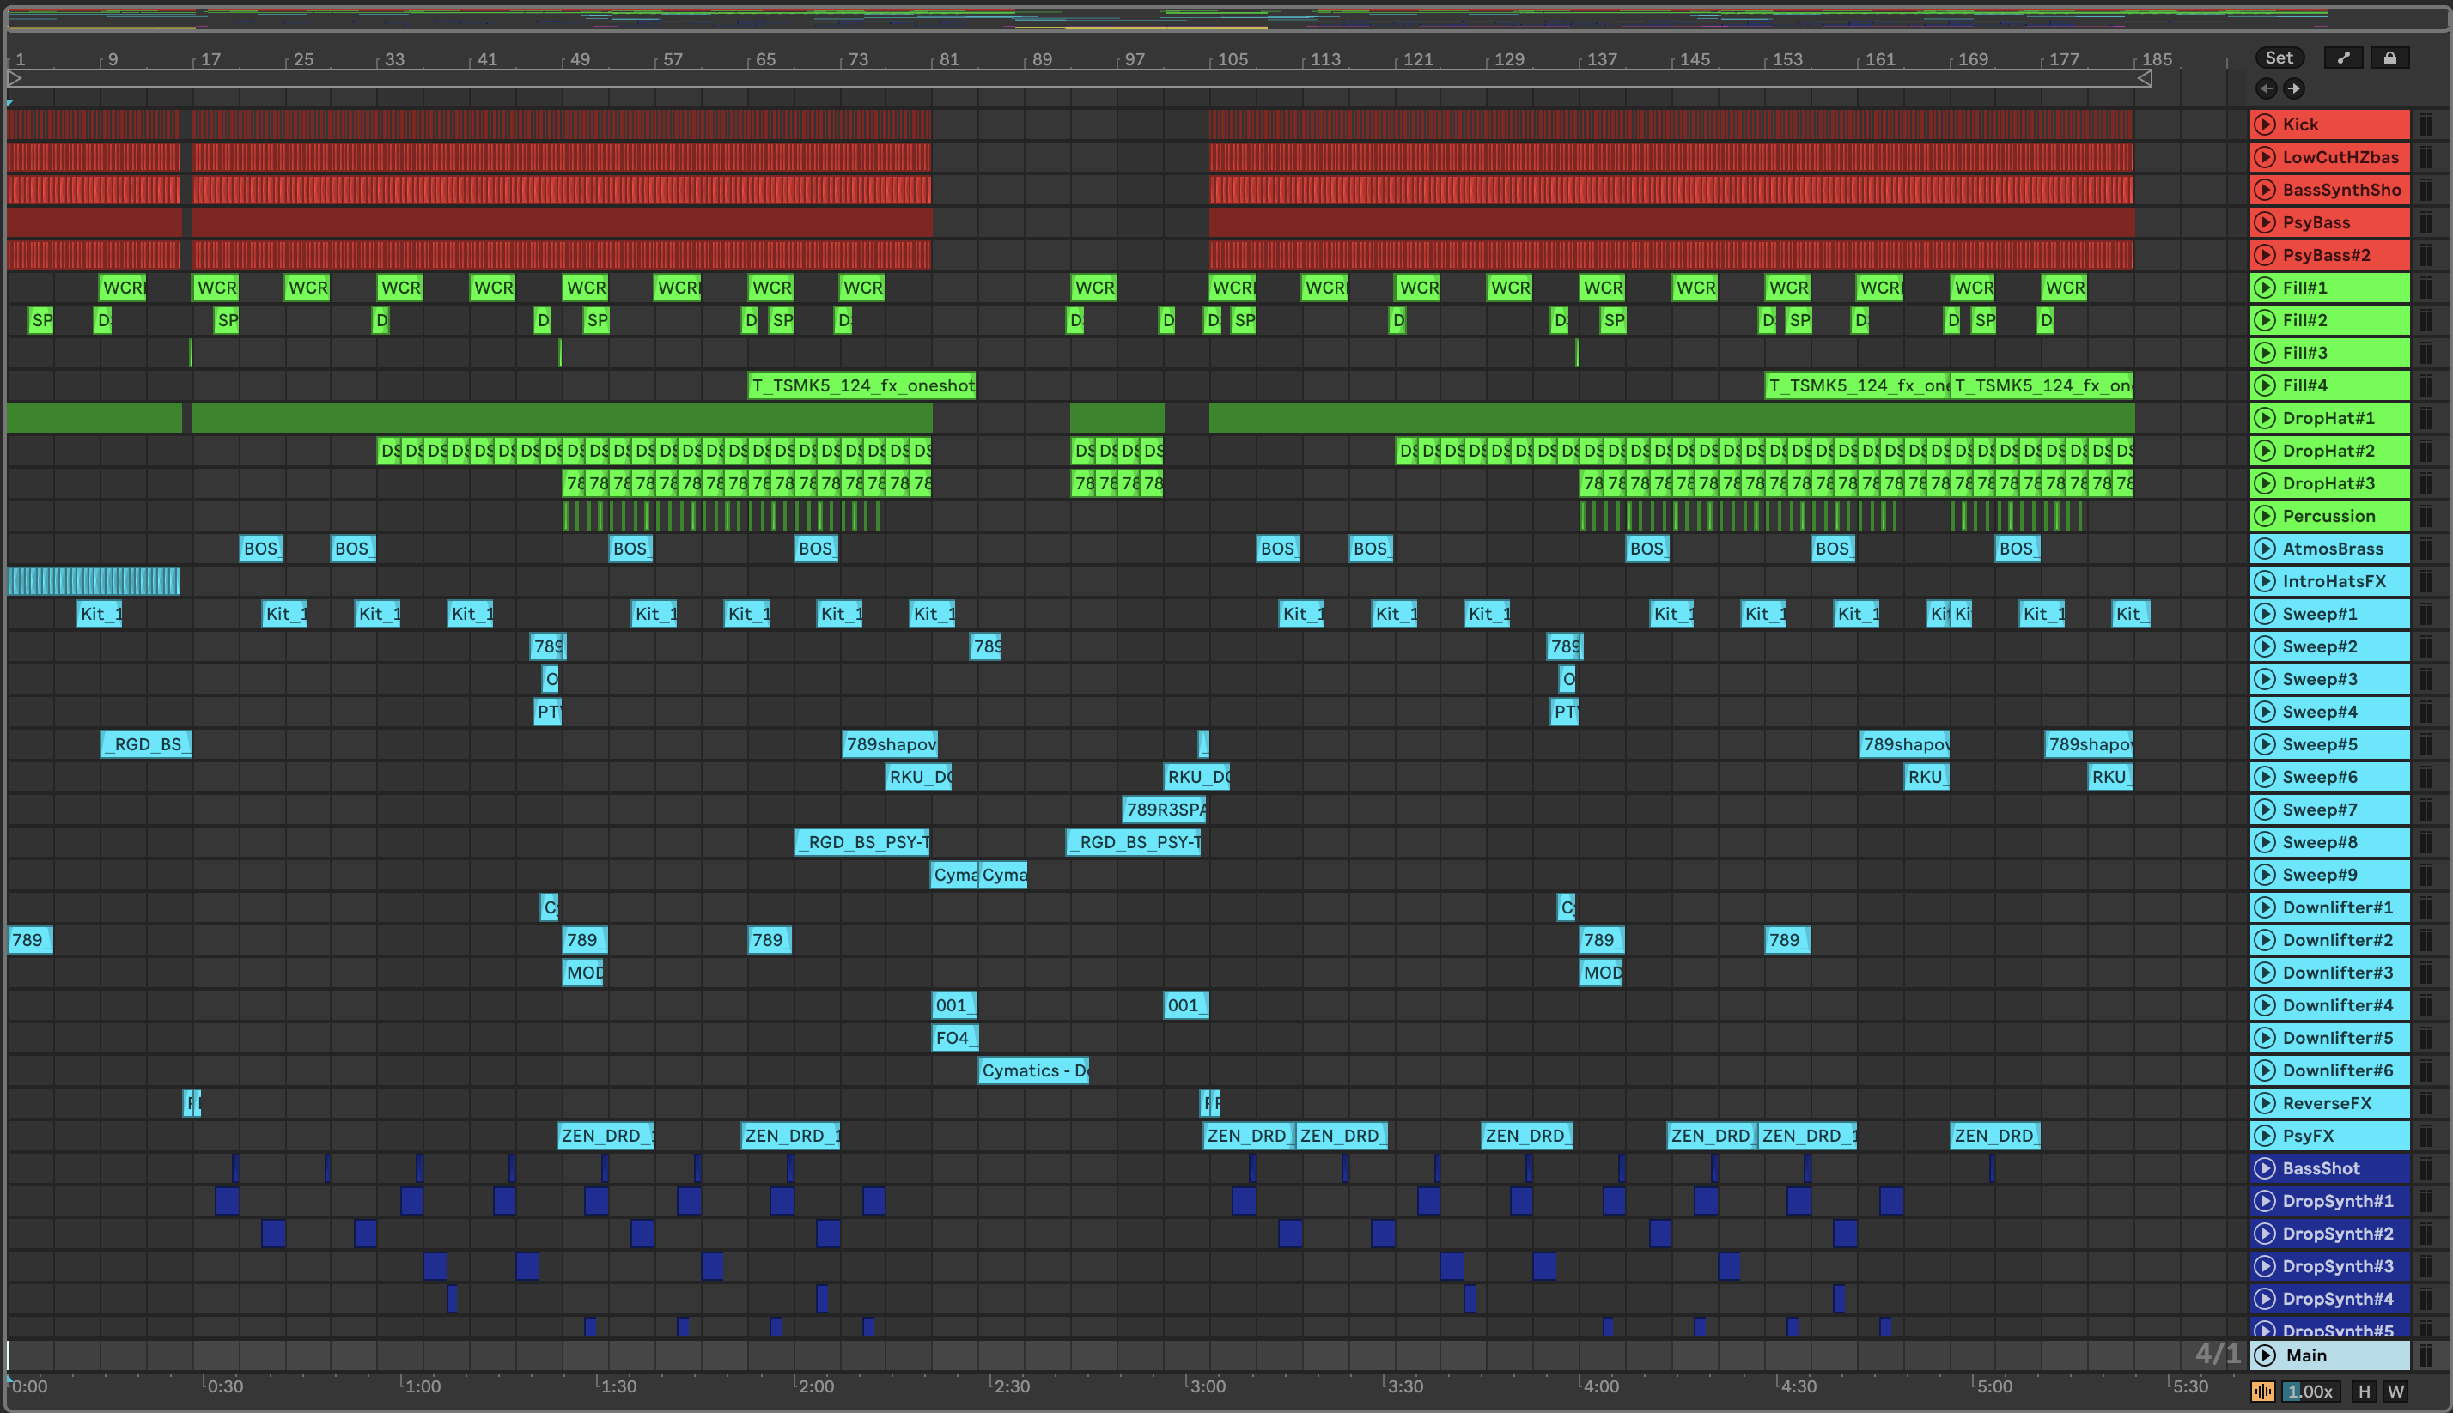Select T_TSMK5_124_fx_oneshot clip near bar 65
This screenshot has width=2453, height=1413.
click(862, 385)
